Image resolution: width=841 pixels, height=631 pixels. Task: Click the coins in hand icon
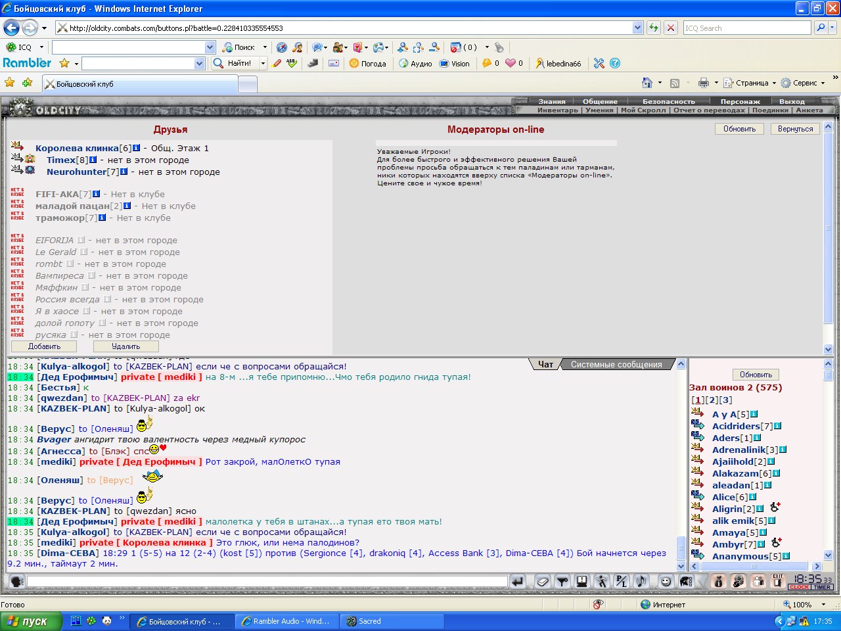point(739,582)
